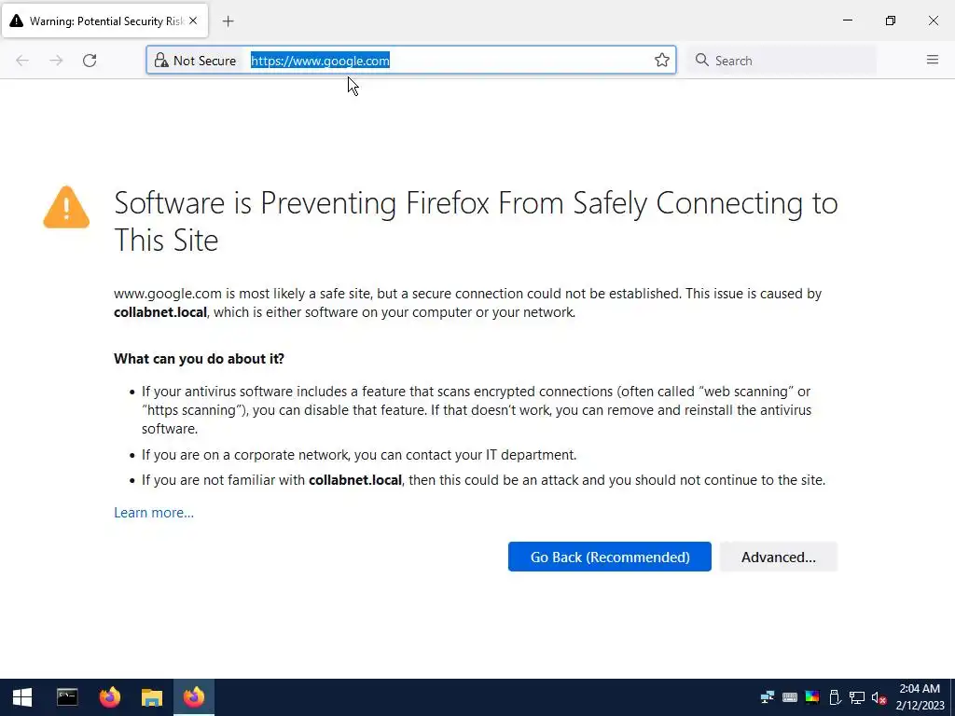955x716 pixels.
Task: Click the network computers tray icon
Action: (x=768, y=697)
